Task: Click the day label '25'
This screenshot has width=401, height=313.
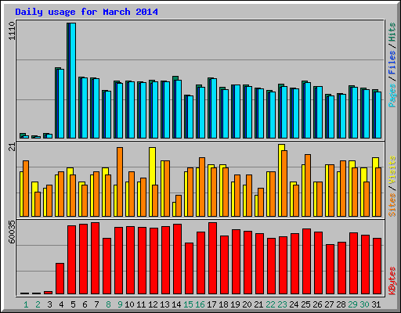Action: (x=305, y=304)
